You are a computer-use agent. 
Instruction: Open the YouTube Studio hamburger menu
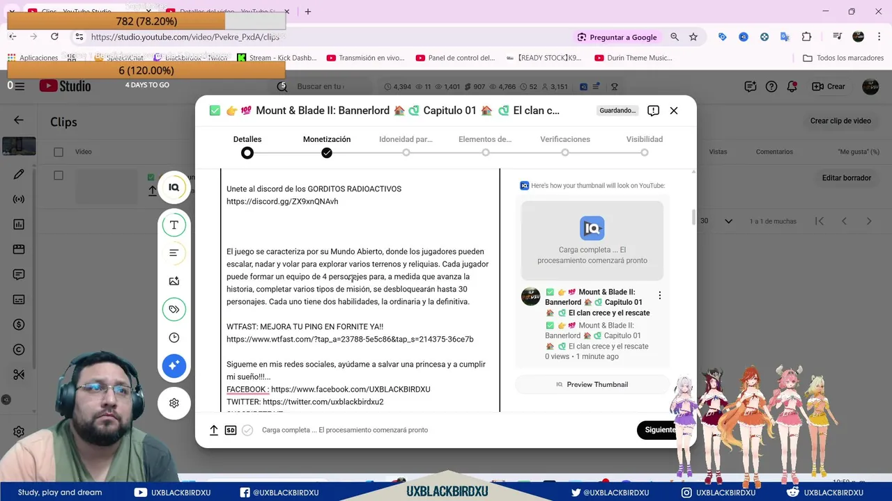(x=20, y=86)
